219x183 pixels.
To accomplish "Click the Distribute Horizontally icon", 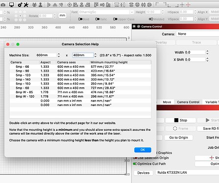I will 123,5.
